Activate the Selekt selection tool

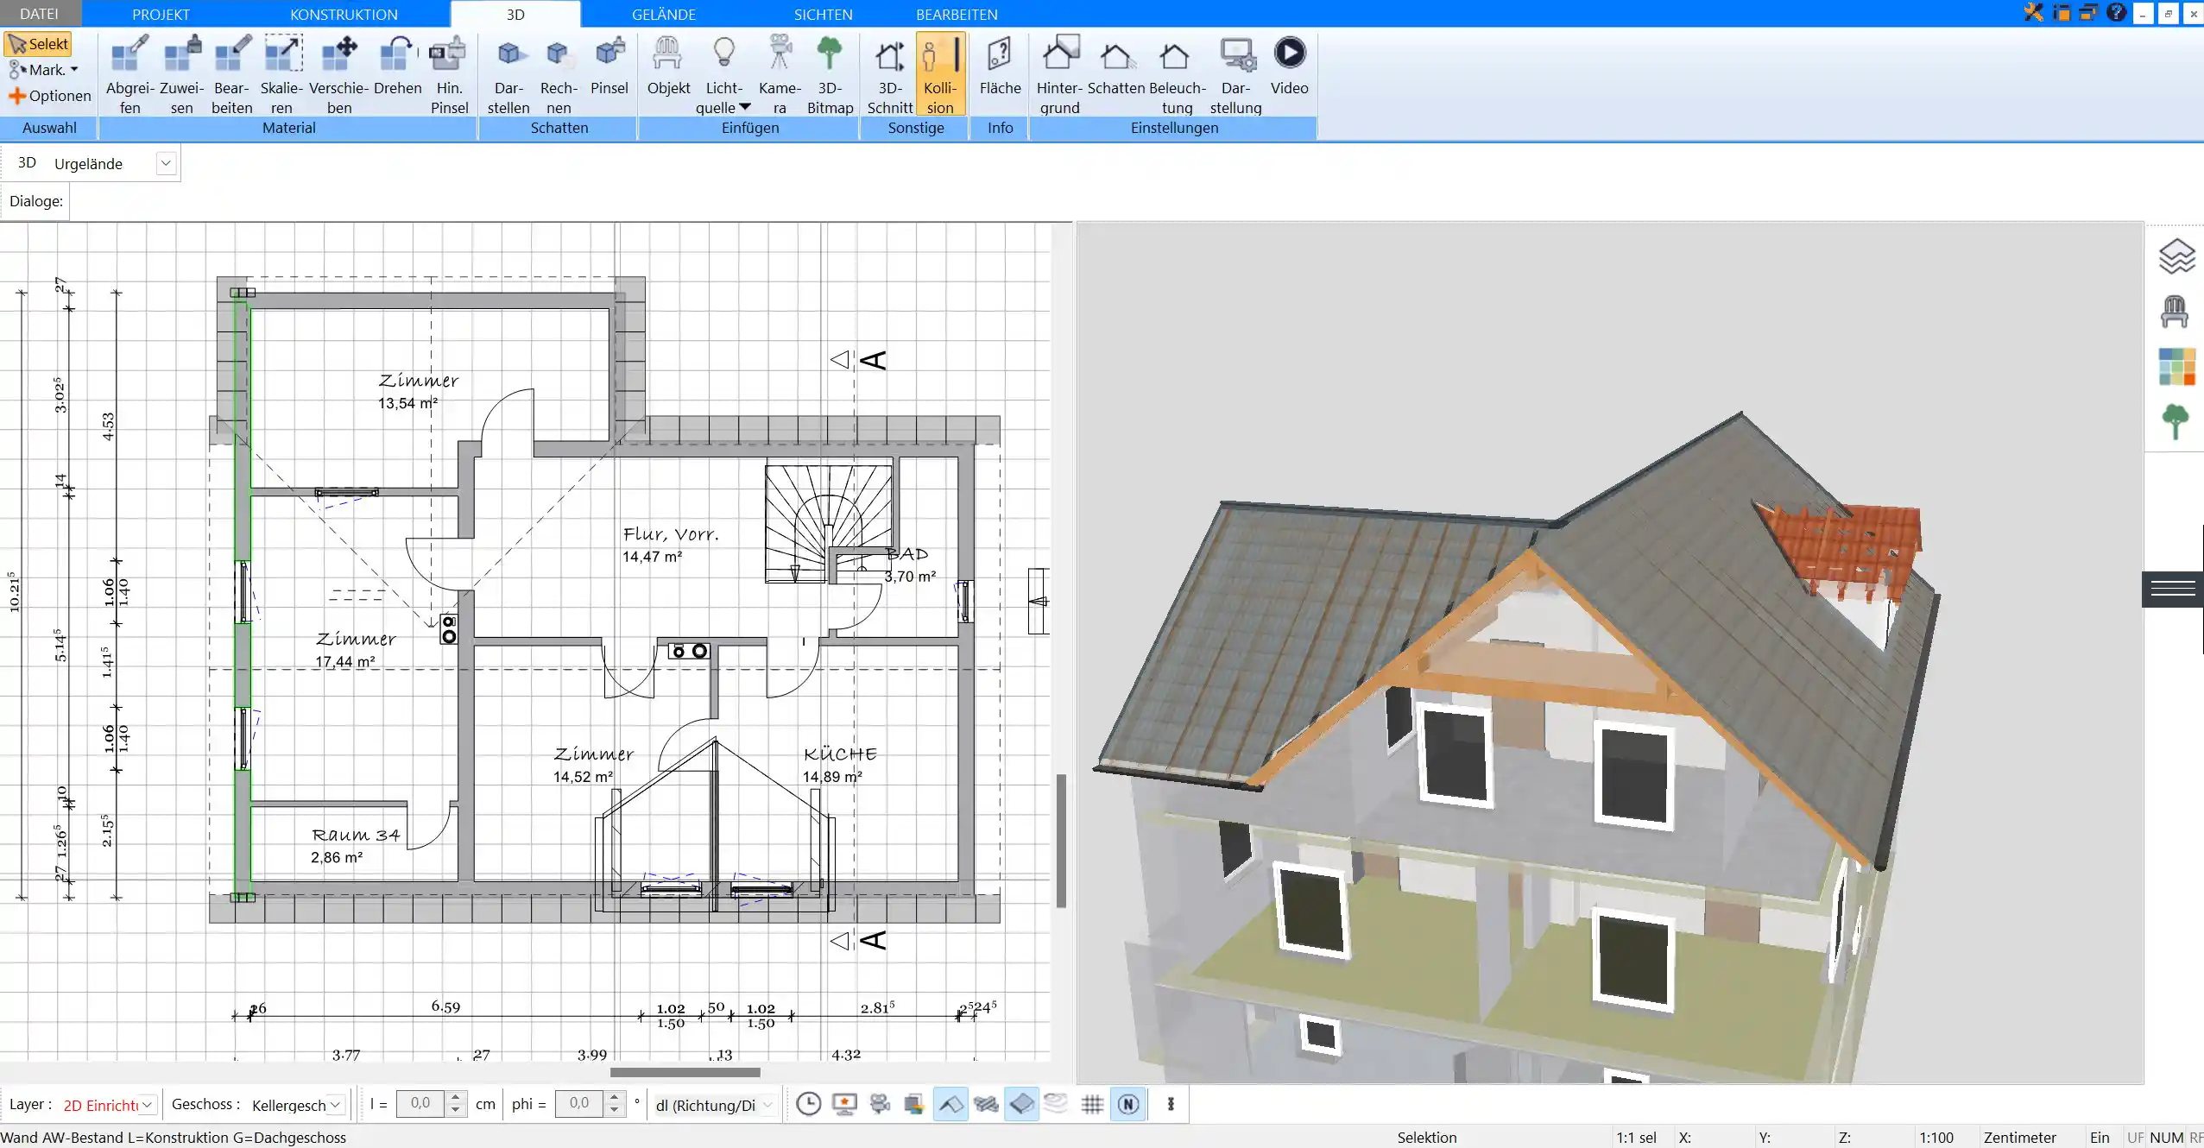pos(38,44)
